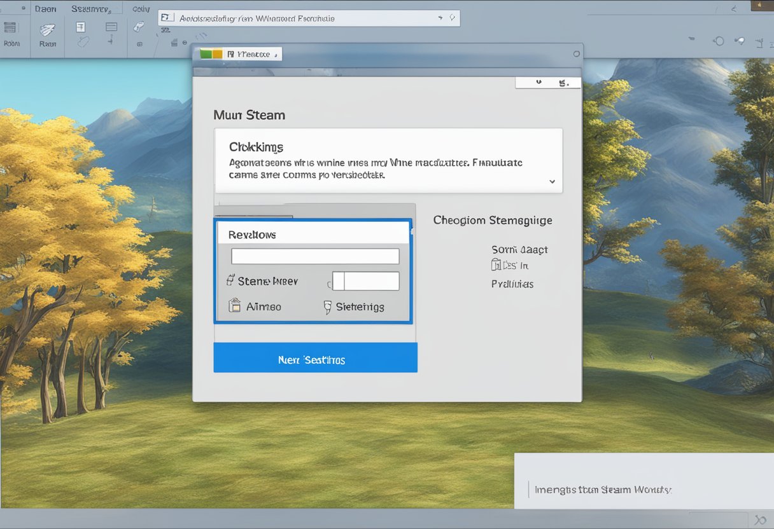This screenshot has width=774, height=529.
Task: Open the list view icon in the toolbar
Action: tap(112, 27)
